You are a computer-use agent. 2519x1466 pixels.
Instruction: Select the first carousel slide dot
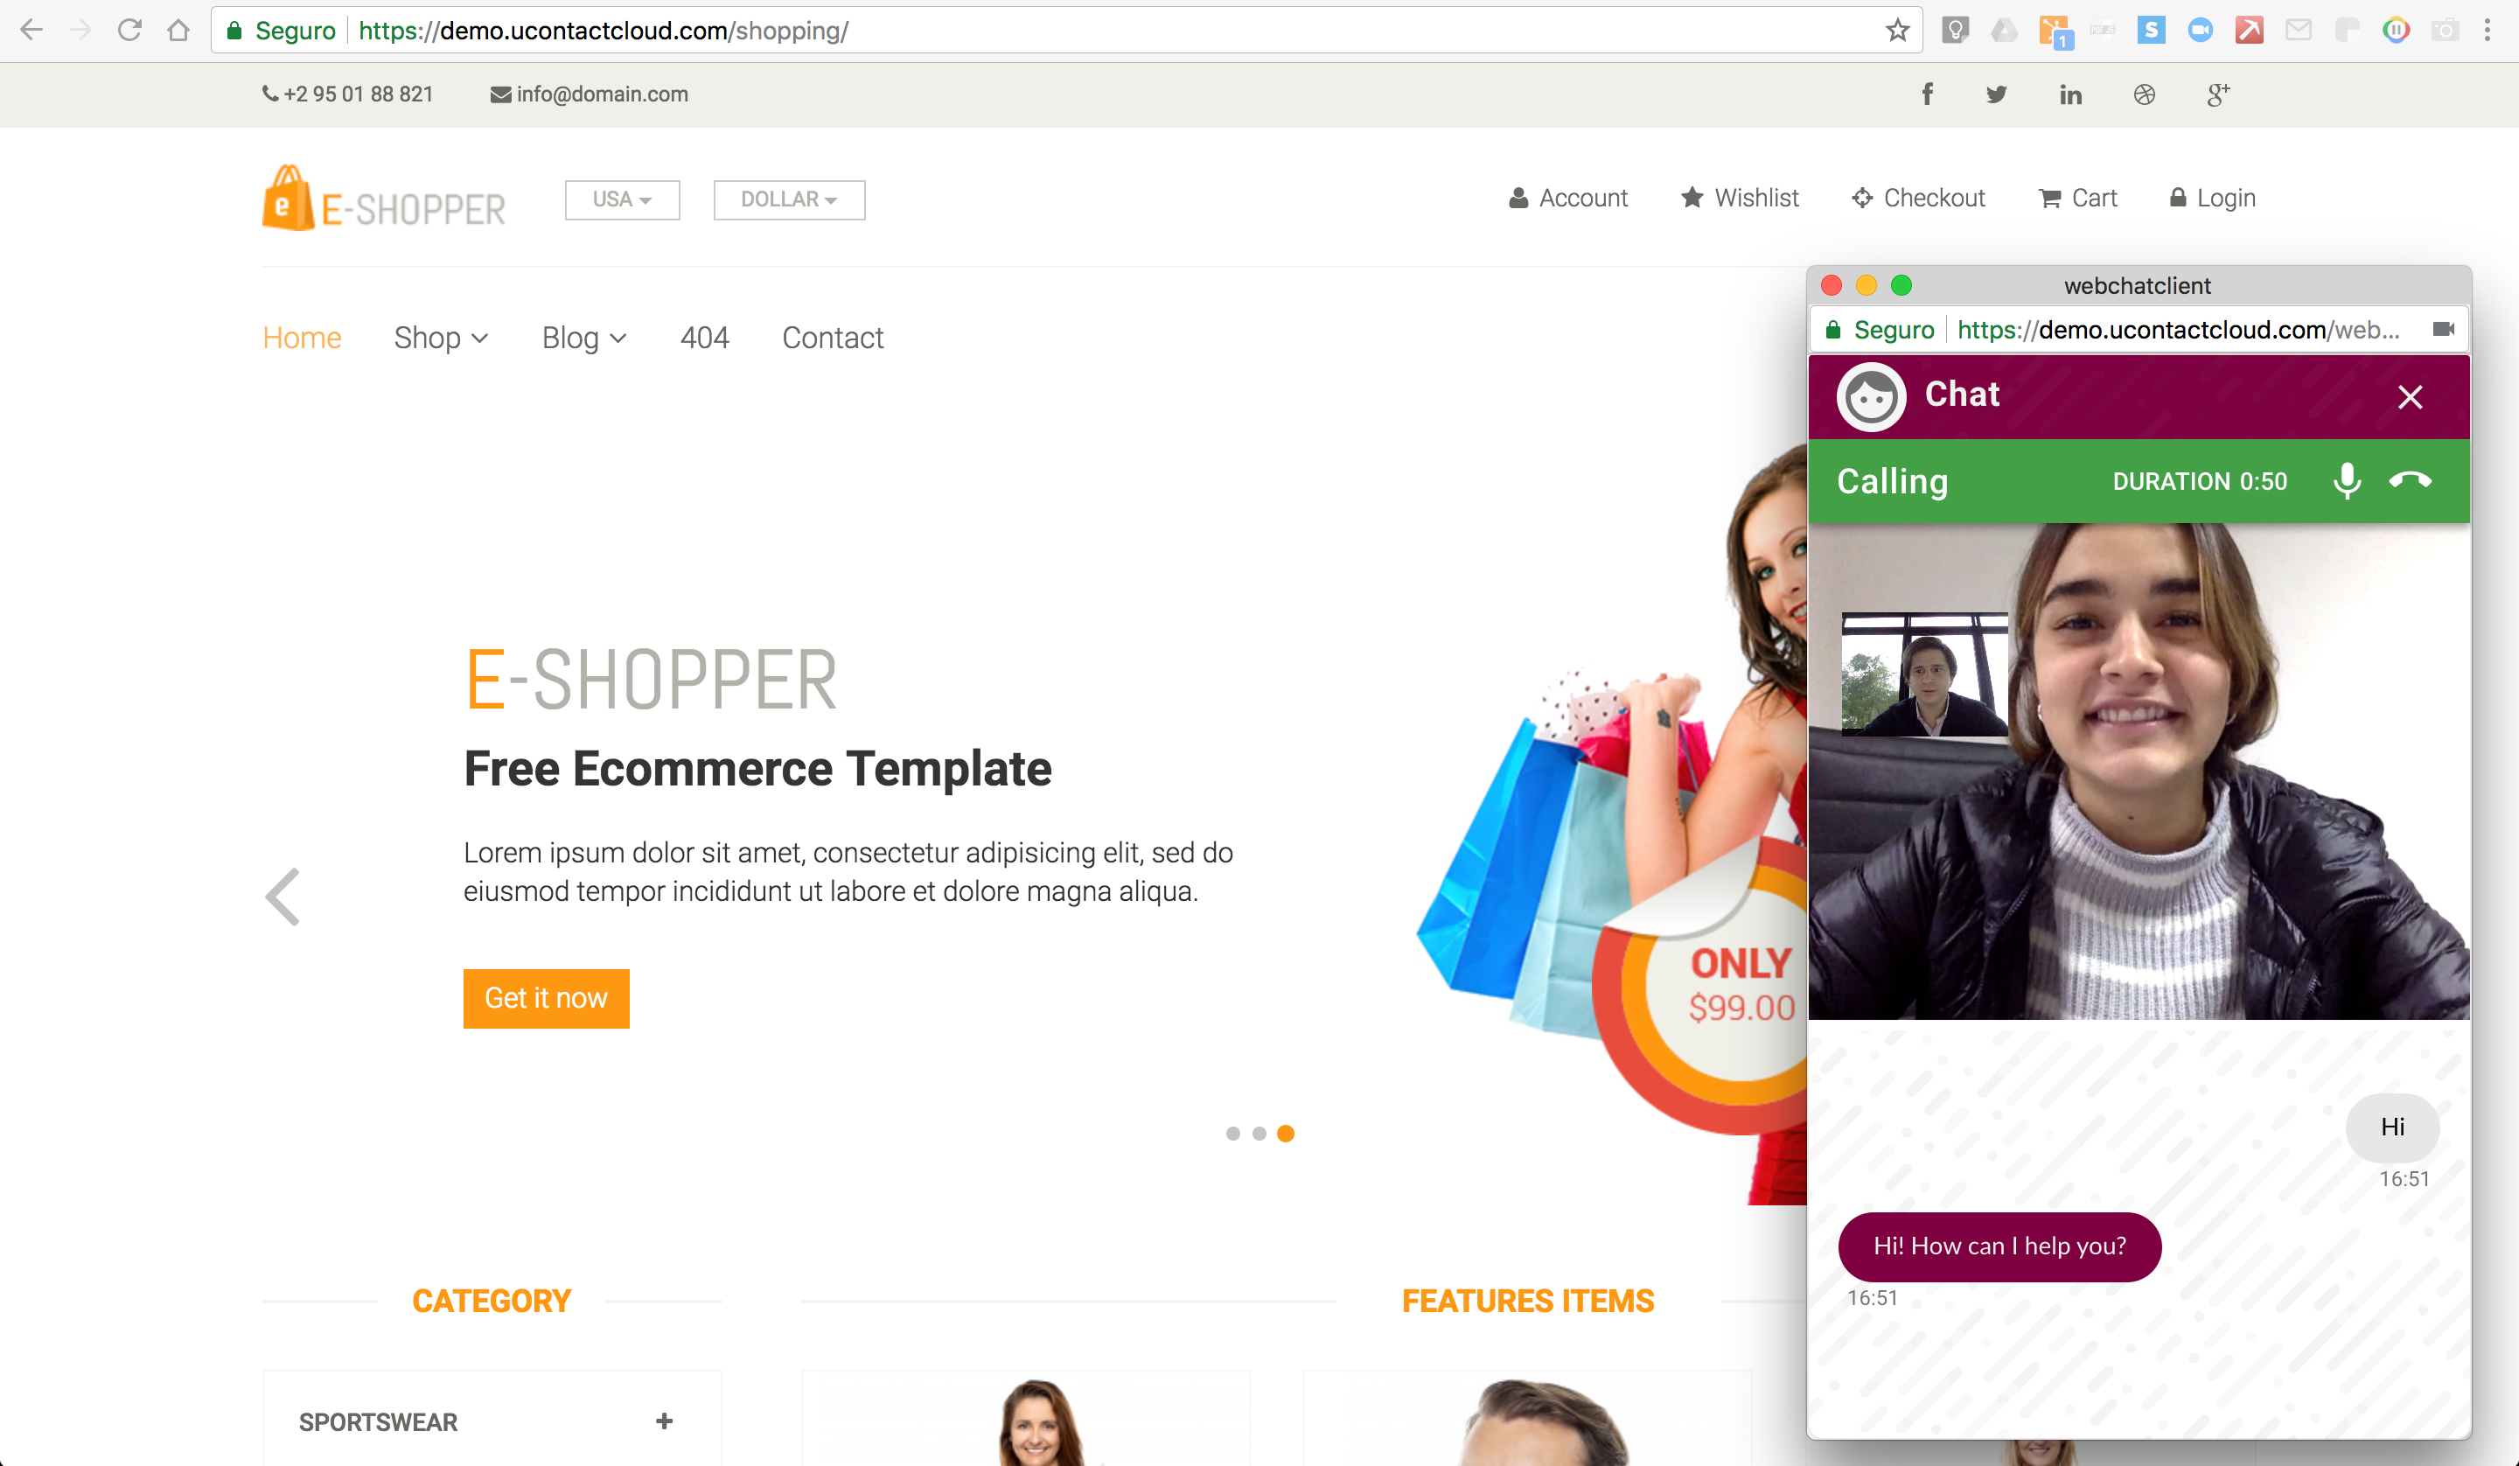click(x=1232, y=1133)
